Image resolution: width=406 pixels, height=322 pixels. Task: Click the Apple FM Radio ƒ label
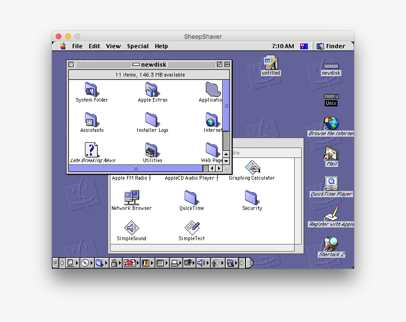132,178
